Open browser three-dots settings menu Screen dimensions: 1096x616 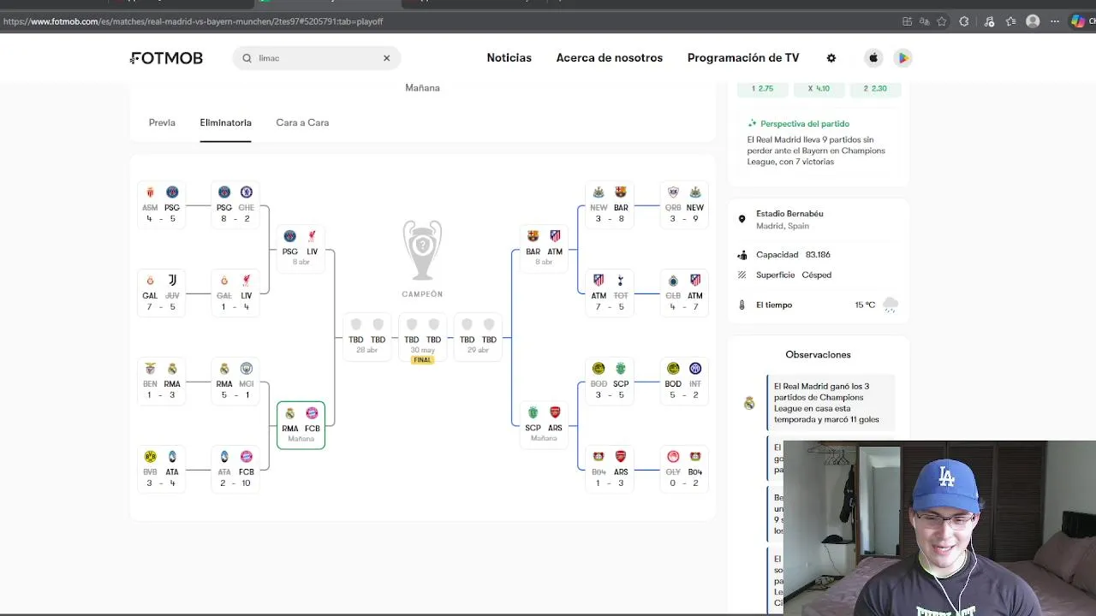(x=1055, y=21)
